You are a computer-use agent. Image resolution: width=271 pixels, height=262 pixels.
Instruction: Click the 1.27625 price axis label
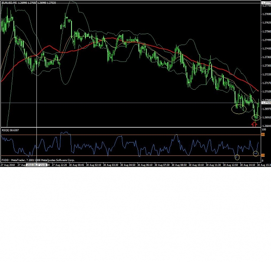(267, 23)
